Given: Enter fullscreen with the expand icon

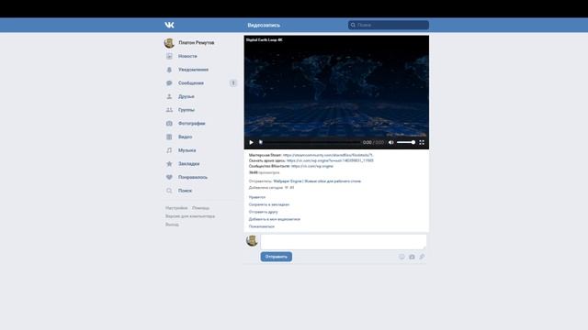Looking at the screenshot, I should 422,143.
